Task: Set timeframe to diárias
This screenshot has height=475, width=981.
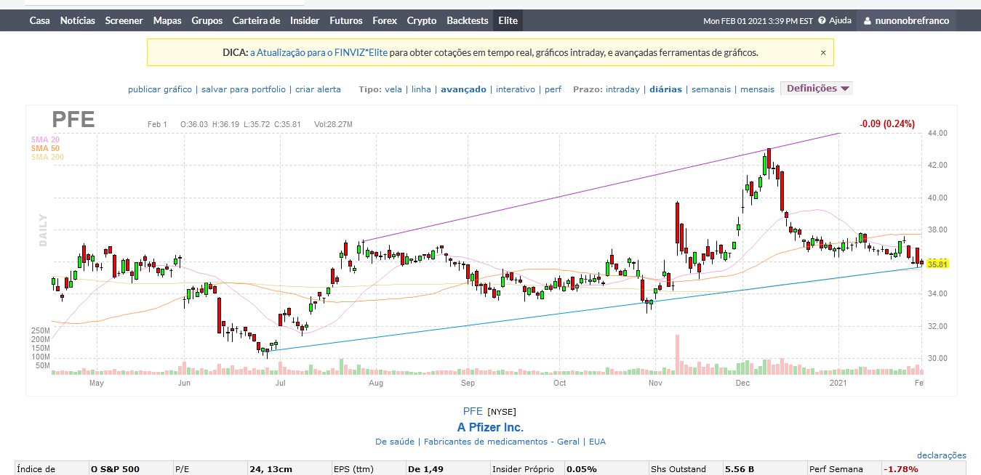Action: (665, 89)
